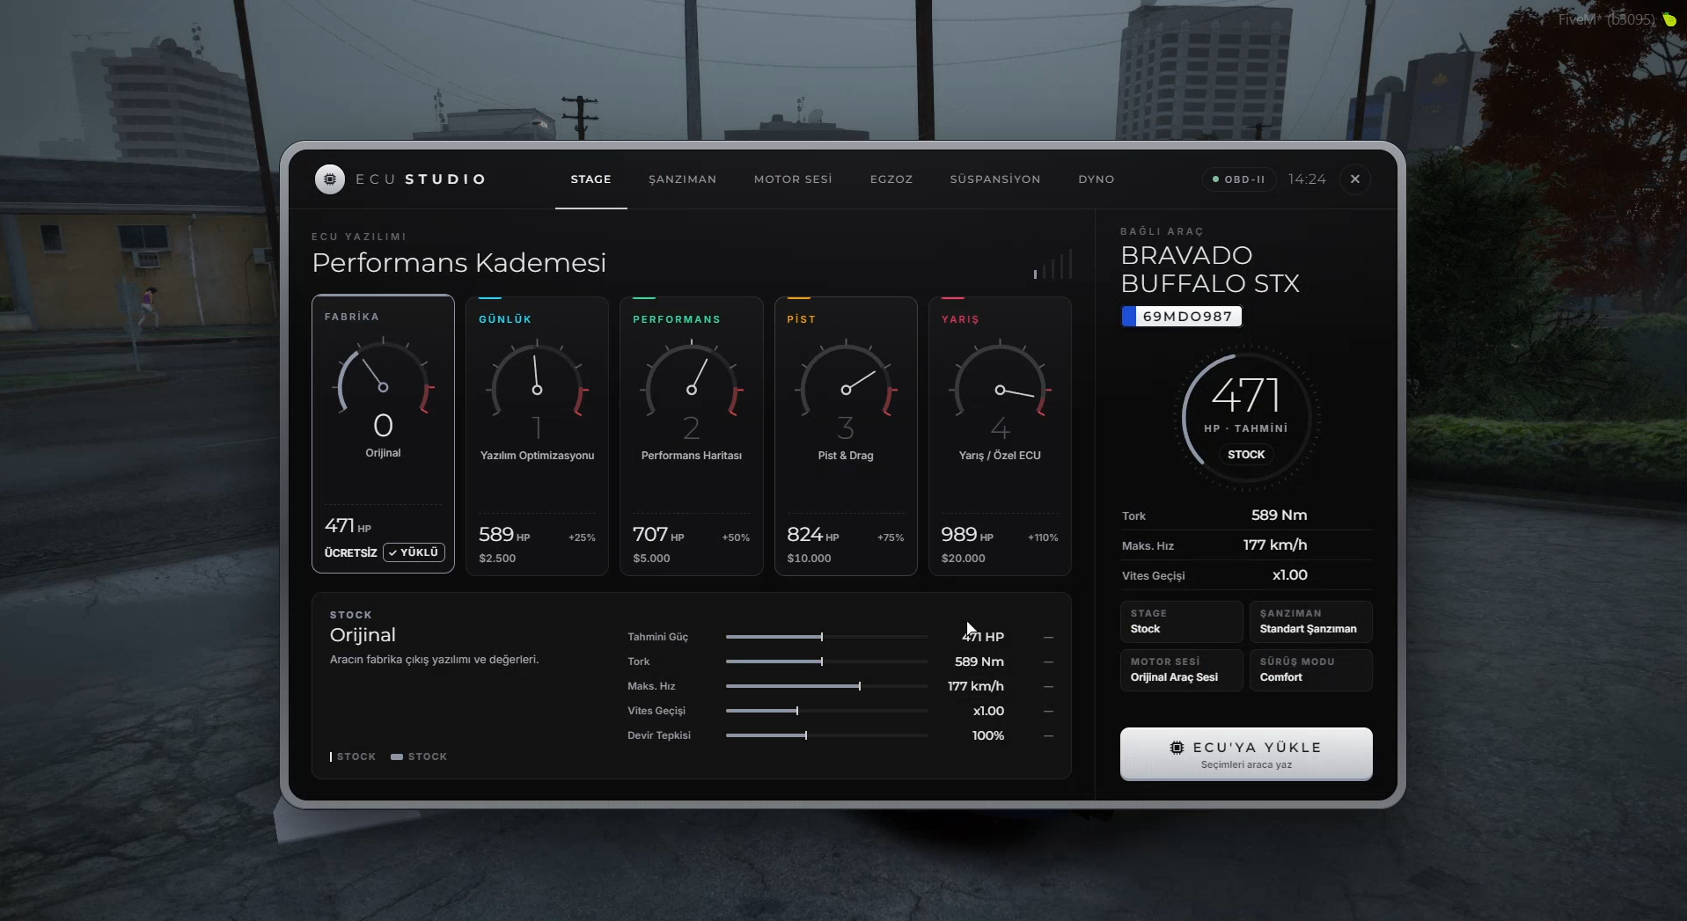
Task: Click the BRAVADO BUFFALO STX vehicle name
Action: 1210,269
